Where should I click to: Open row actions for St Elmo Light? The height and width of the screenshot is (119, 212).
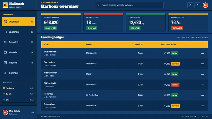pyautogui.click(x=202, y=85)
